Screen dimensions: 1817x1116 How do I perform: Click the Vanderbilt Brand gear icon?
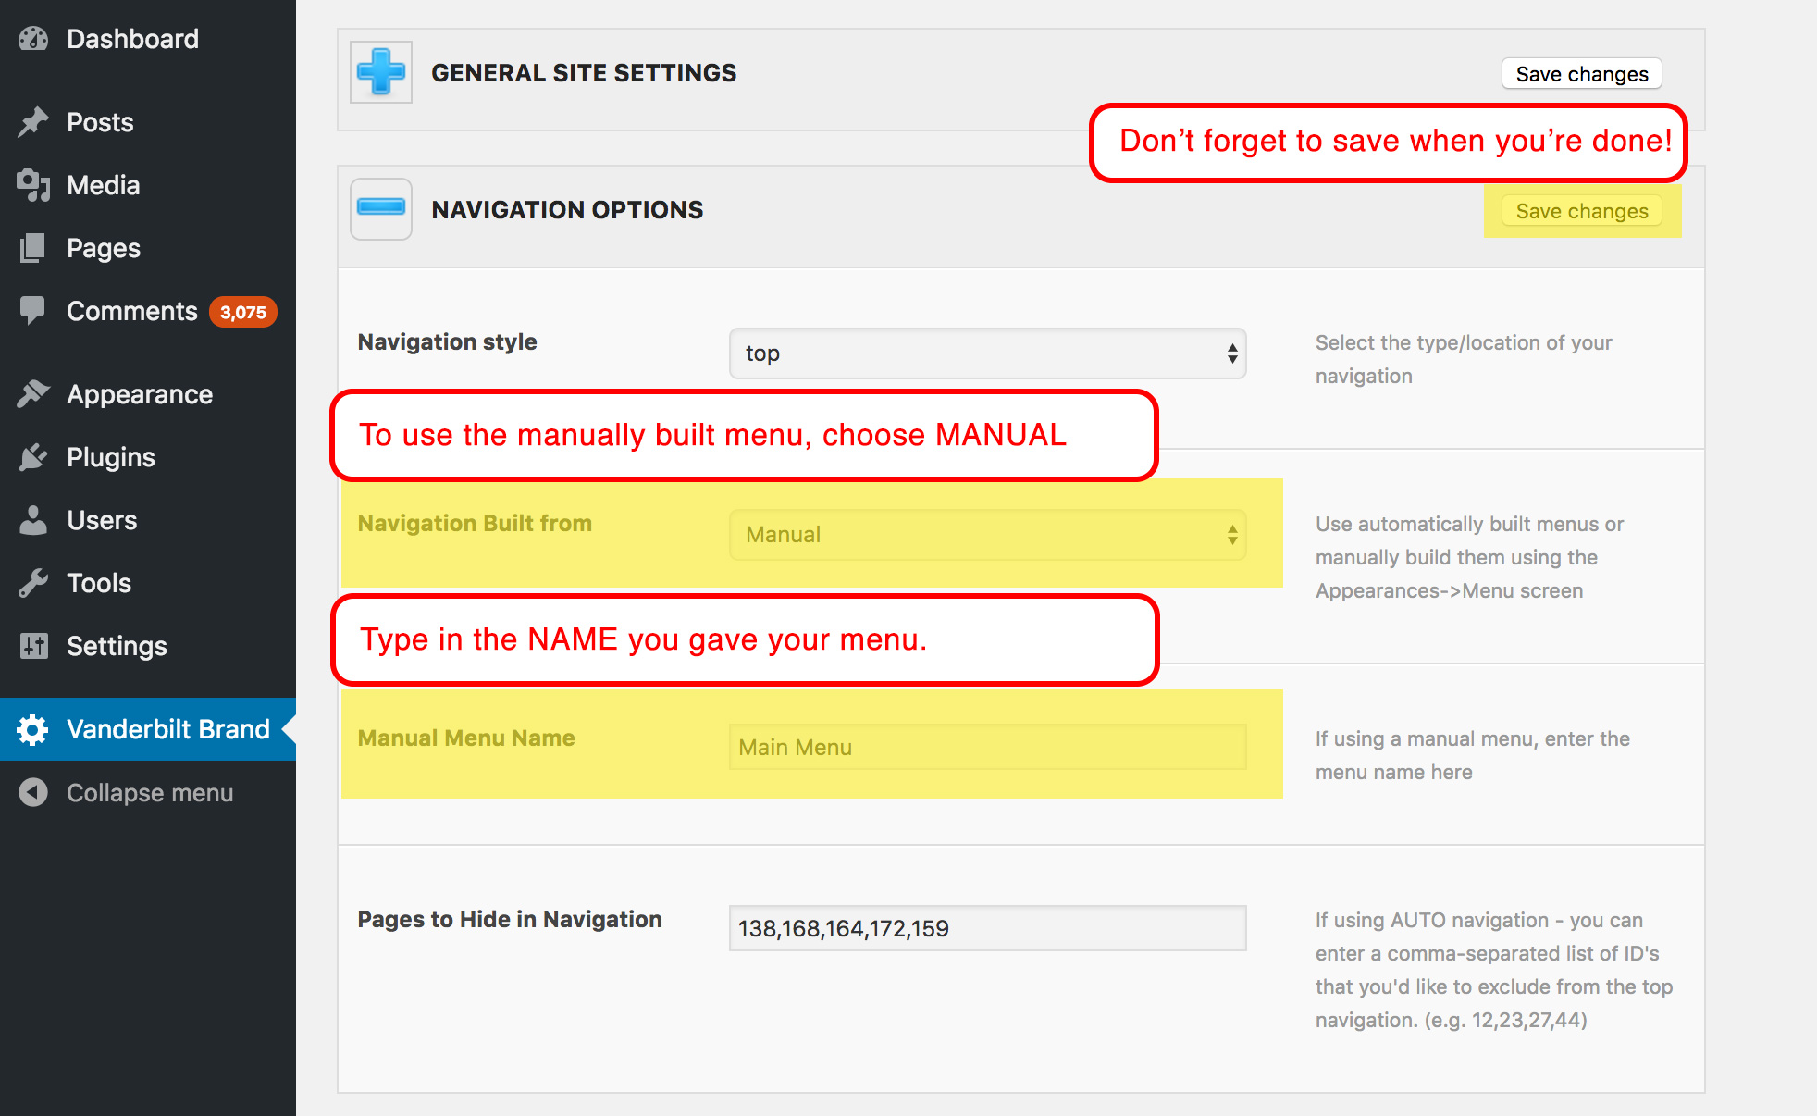point(33,729)
